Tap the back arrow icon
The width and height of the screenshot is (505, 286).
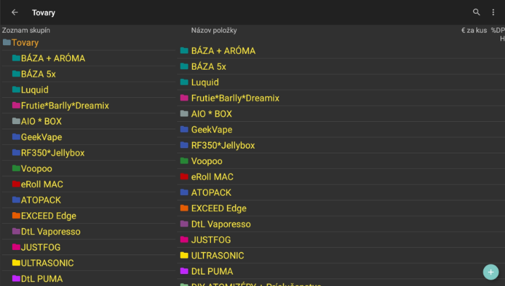tap(15, 13)
